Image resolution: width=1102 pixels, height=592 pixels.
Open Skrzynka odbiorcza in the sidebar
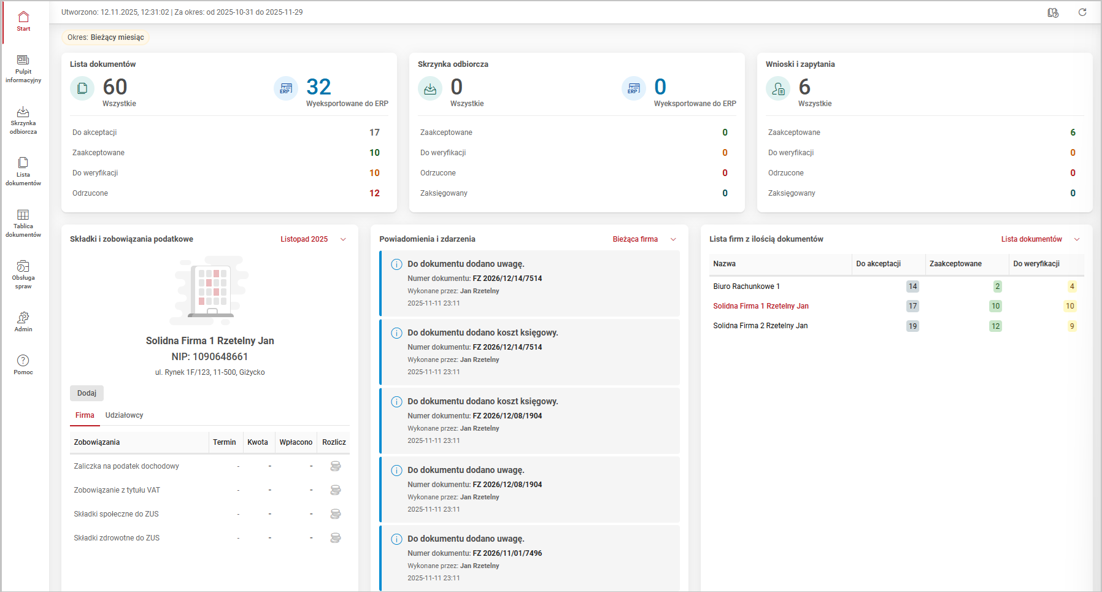pyautogui.click(x=23, y=119)
